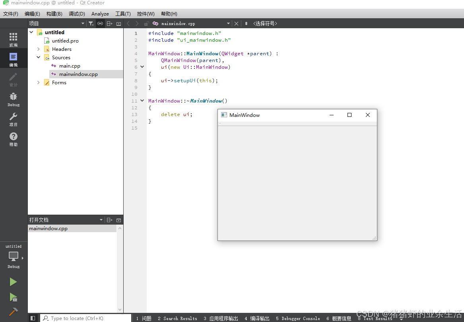
Task: Click the ui->setupUi(this) code line
Action: (x=189, y=80)
